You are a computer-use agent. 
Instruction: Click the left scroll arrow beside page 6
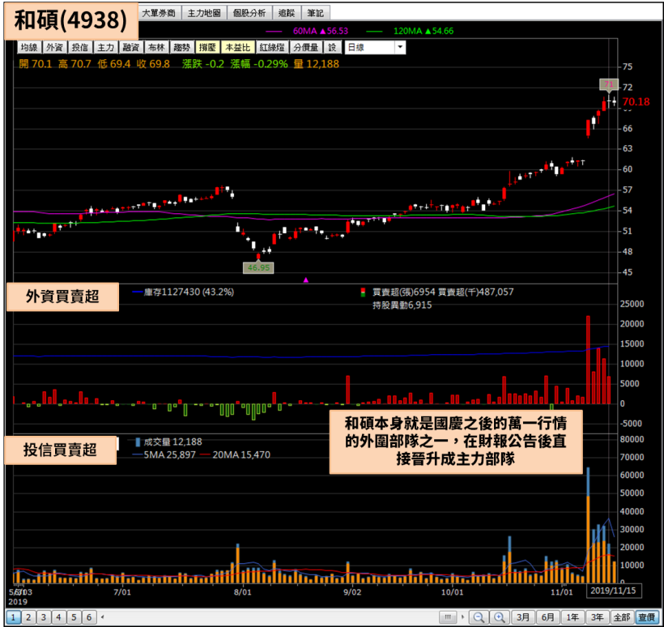pos(103,616)
